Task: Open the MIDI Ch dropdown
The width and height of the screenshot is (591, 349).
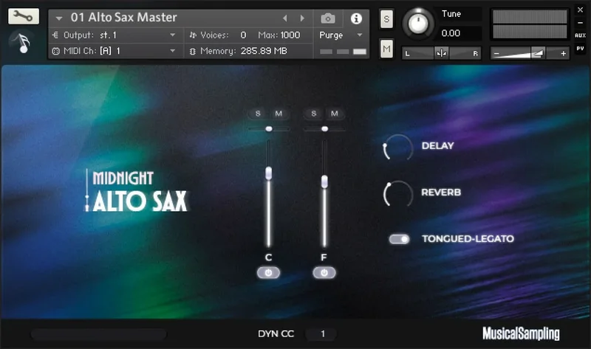Action: click(x=173, y=51)
